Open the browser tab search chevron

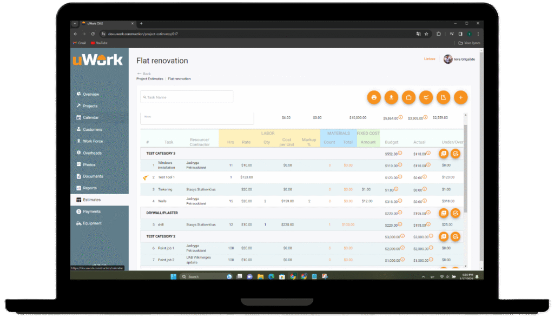[x=75, y=24]
